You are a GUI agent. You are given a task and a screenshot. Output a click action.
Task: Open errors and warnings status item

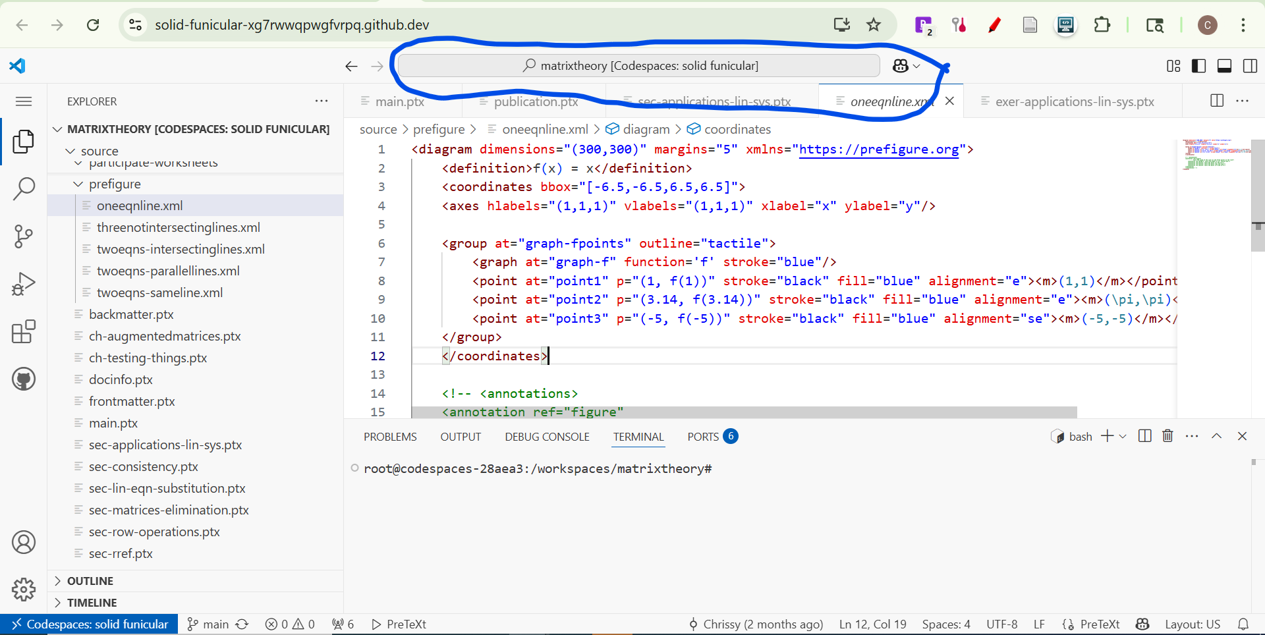tap(290, 624)
